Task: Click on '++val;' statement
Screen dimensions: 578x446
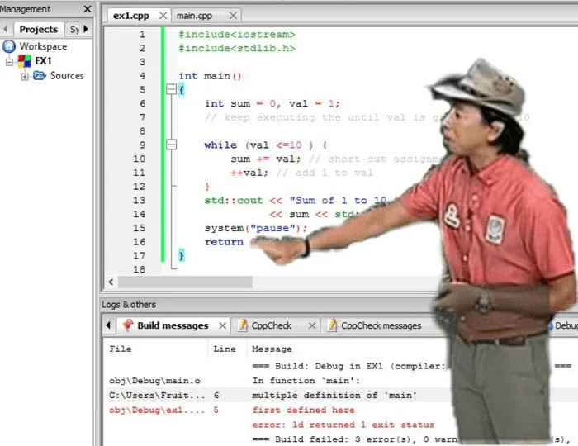Action: (x=249, y=173)
